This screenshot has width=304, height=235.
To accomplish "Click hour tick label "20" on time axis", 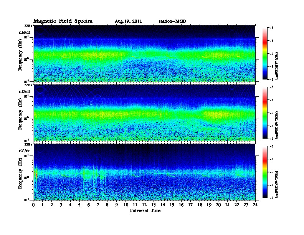I will [218, 205].
